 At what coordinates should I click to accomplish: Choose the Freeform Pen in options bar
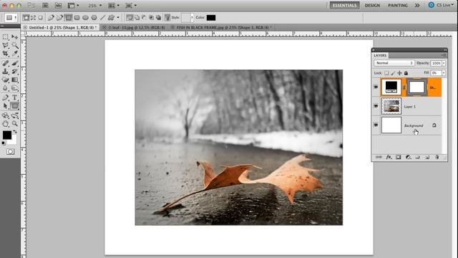click(59, 17)
